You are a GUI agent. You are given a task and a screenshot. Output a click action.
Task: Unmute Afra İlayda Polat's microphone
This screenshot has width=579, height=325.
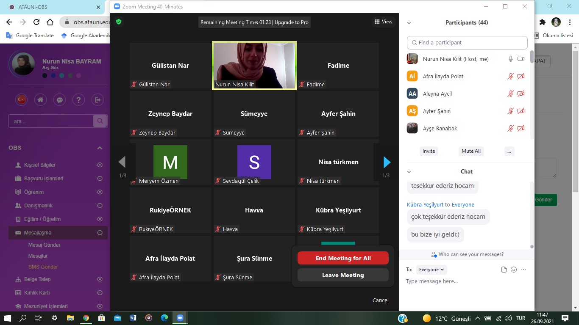pos(511,77)
